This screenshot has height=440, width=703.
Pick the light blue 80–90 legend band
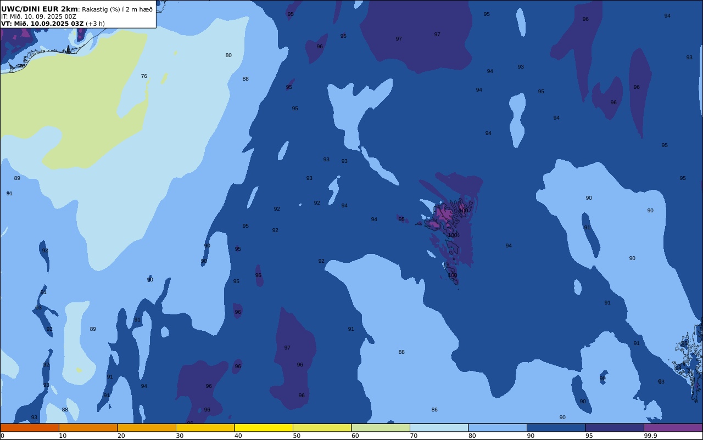(498, 427)
